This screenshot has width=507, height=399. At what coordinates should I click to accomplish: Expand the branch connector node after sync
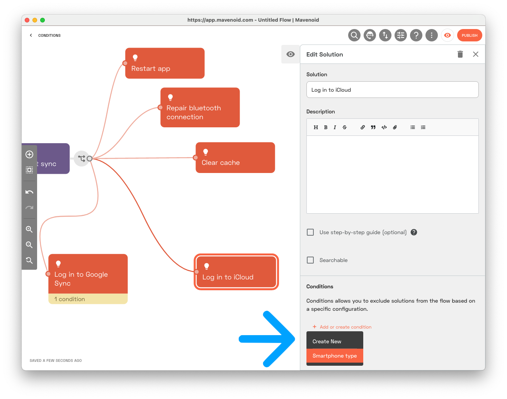(82, 158)
